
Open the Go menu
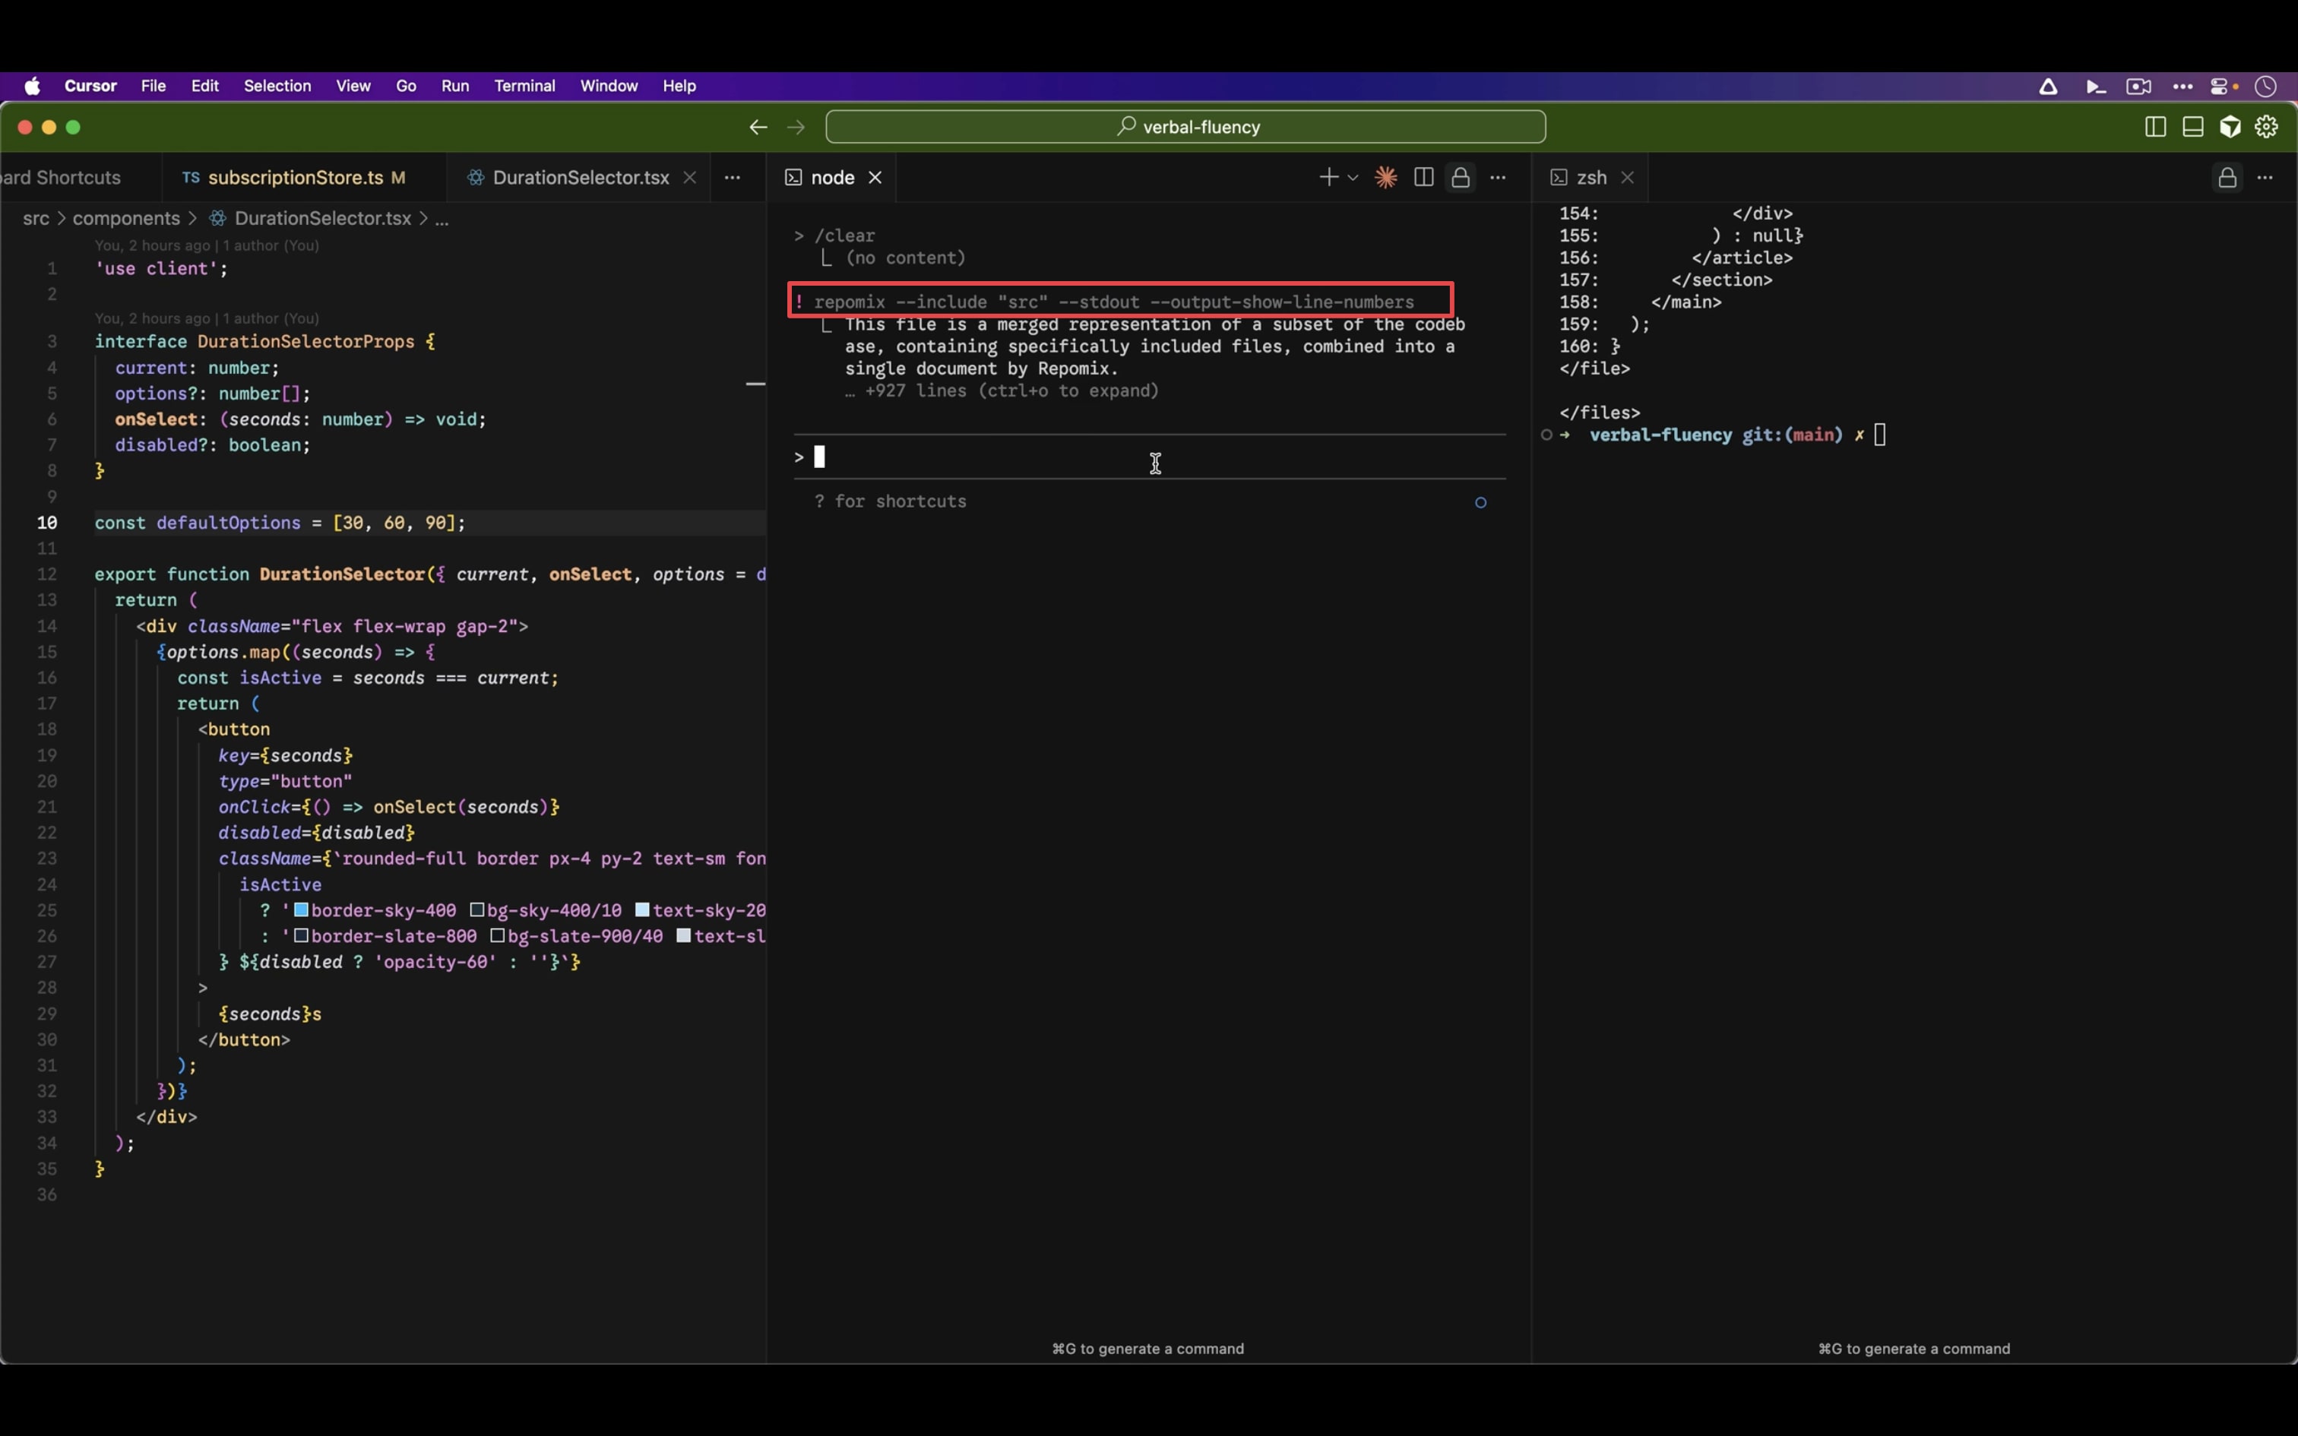pyautogui.click(x=406, y=87)
